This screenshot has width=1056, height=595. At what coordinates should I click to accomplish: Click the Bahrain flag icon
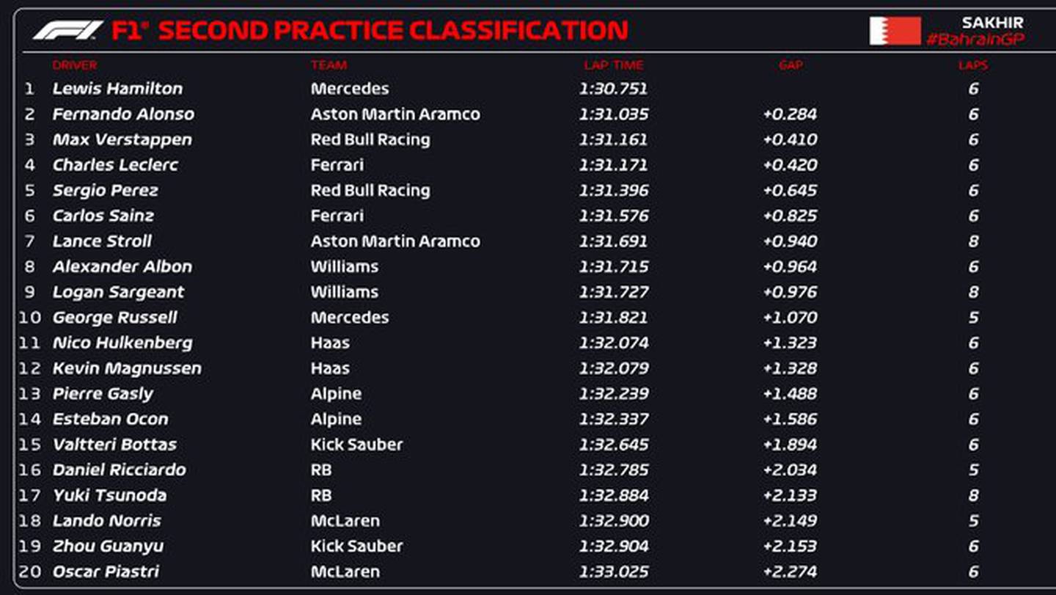tap(895, 31)
